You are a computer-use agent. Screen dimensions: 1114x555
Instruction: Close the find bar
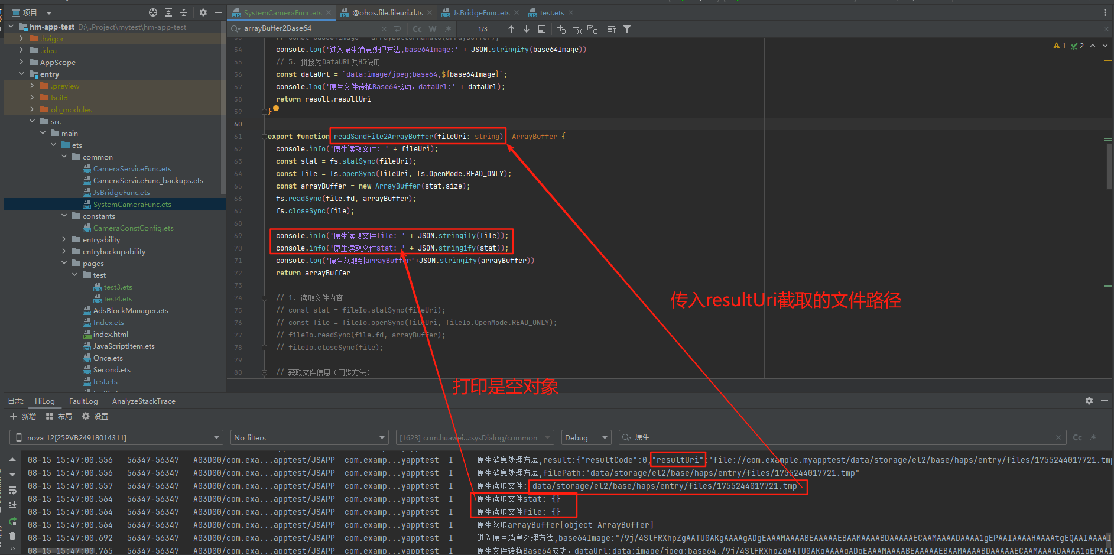click(1106, 29)
